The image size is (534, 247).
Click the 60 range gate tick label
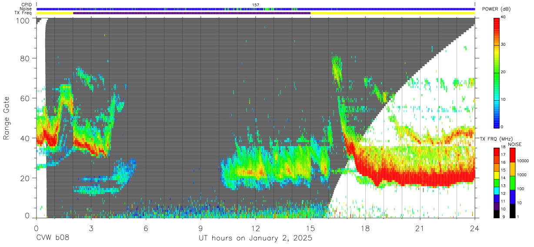coord(25,98)
